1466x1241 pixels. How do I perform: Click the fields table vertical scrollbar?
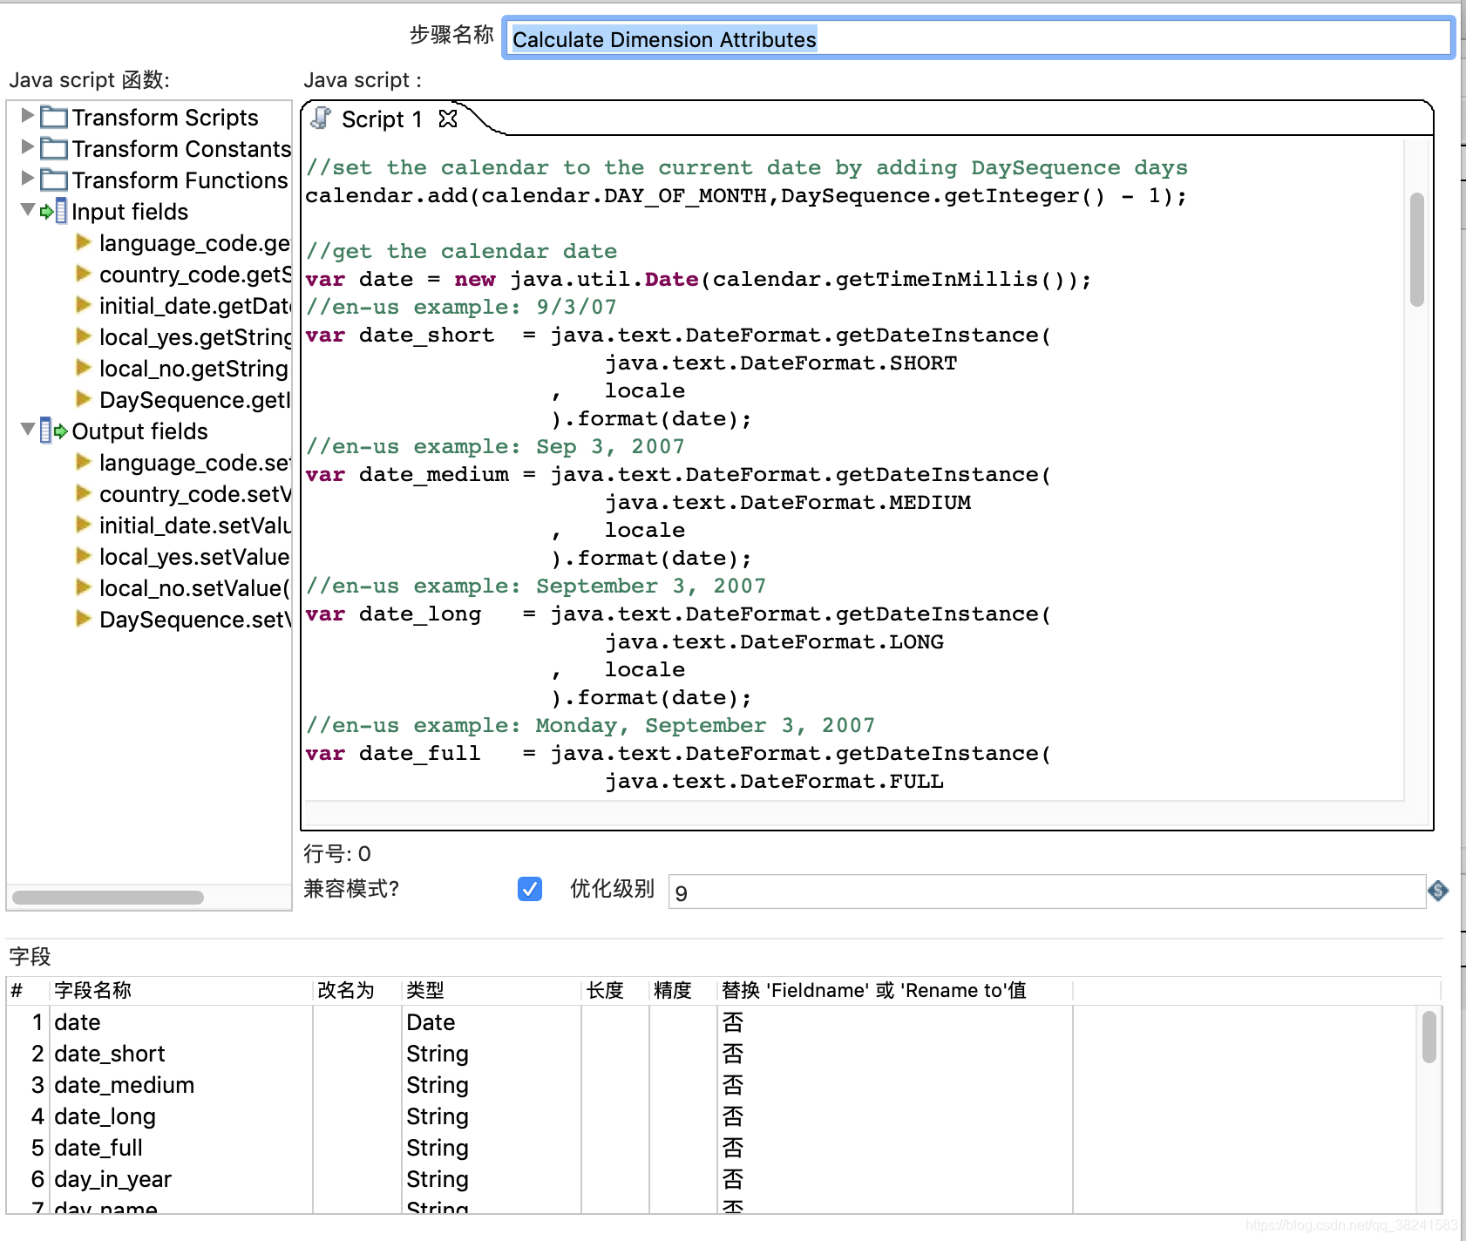click(x=1429, y=1036)
